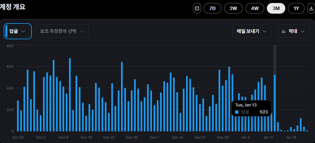The width and height of the screenshot is (315, 143).
Task: Open the 매일 보내기 interval dropdown
Action: (252, 31)
